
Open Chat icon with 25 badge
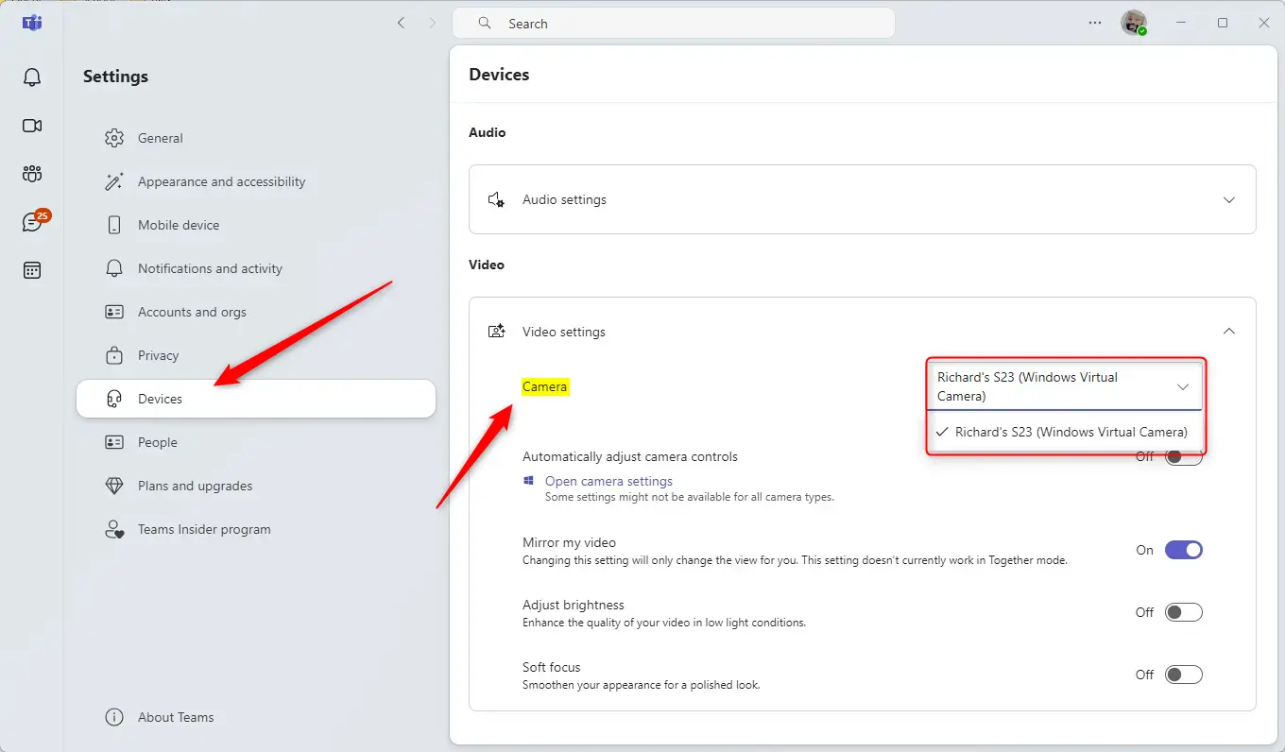pyautogui.click(x=33, y=223)
